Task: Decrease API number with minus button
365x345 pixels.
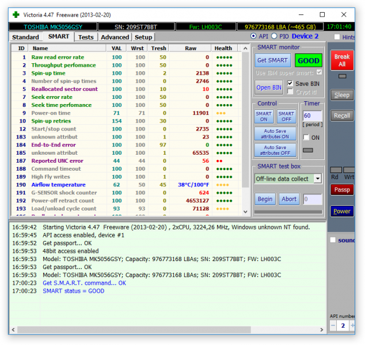Action: click(x=333, y=325)
